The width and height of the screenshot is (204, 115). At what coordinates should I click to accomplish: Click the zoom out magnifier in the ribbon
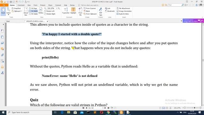[x=45, y=8]
